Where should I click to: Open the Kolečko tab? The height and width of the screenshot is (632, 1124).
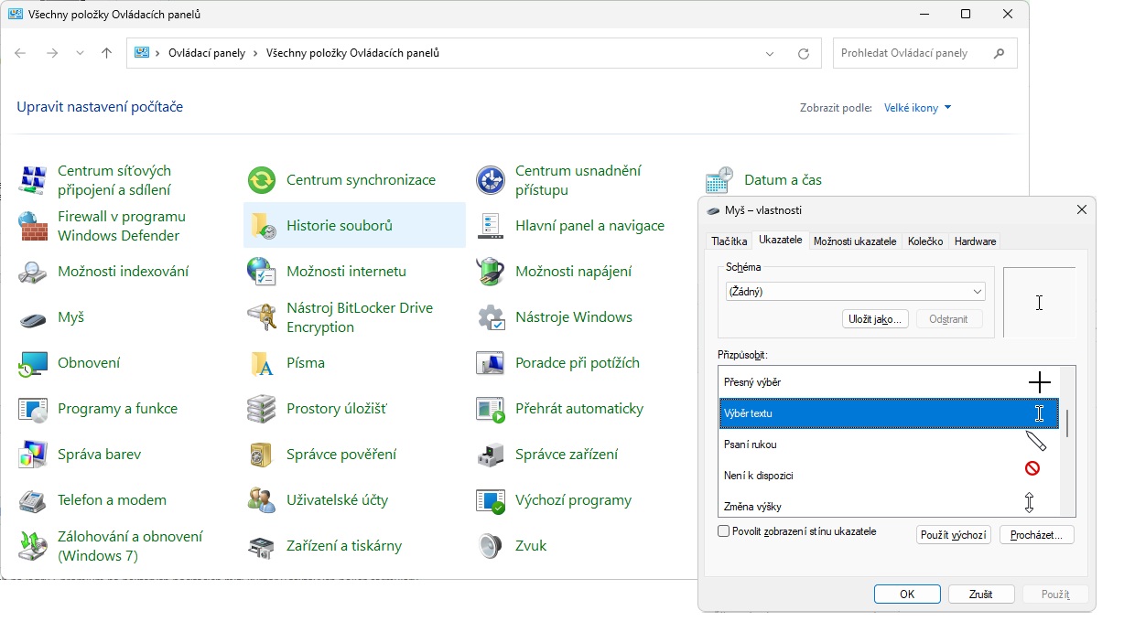tap(925, 241)
